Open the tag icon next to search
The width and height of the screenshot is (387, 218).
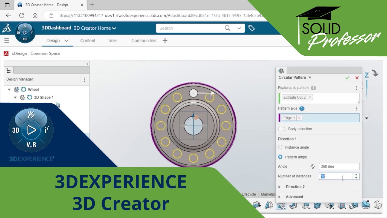252,28
